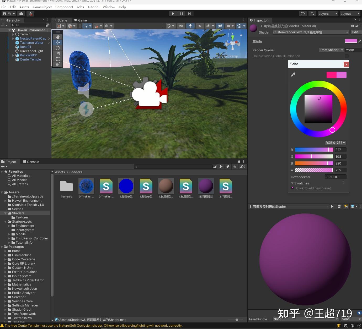Image resolution: width=362 pixels, height=329 pixels.
Task: Collapse the Shaders folder in Project panel
Action: coord(5,213)
